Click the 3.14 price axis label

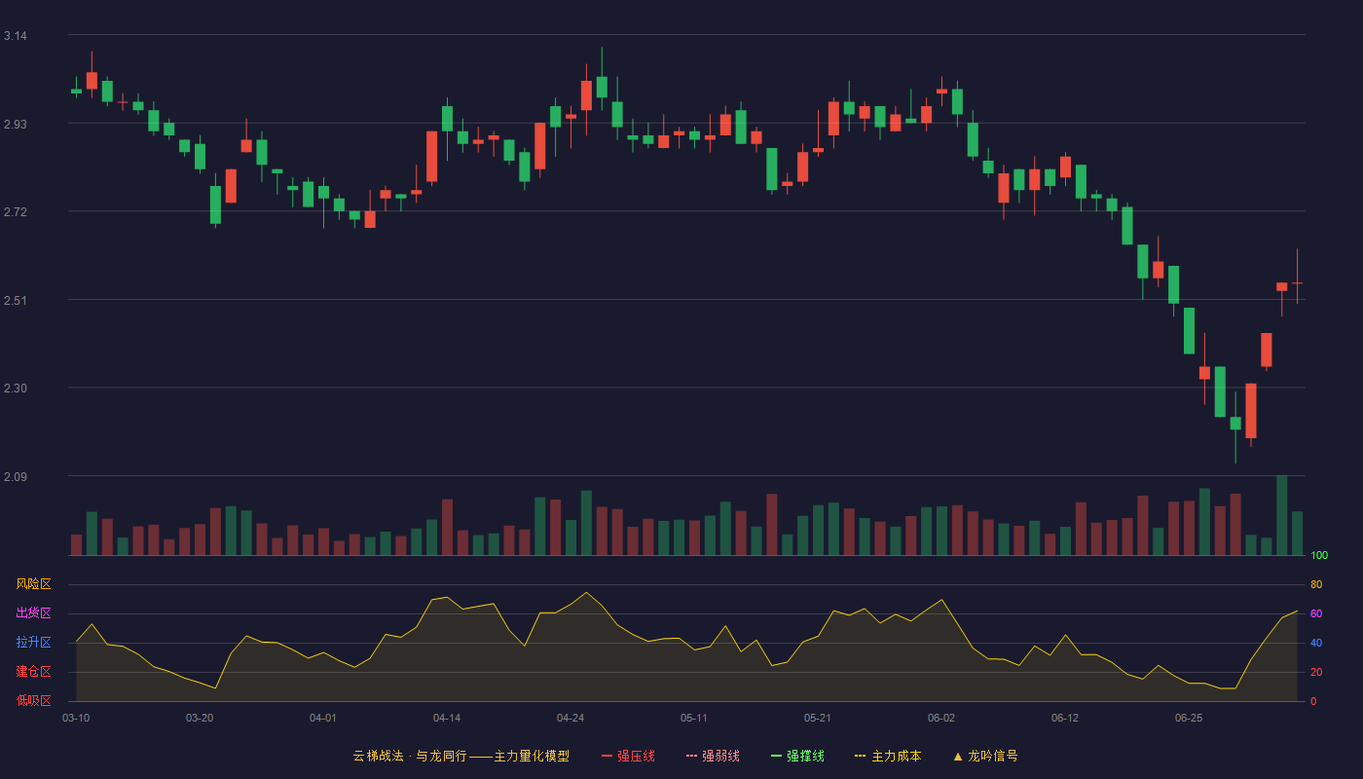click(16, 36)
